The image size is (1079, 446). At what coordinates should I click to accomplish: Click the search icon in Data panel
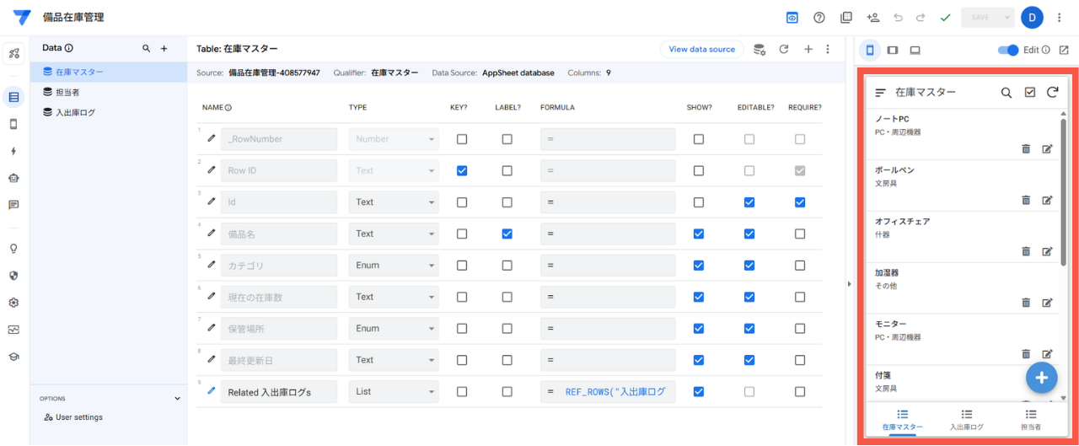(147, 49)
